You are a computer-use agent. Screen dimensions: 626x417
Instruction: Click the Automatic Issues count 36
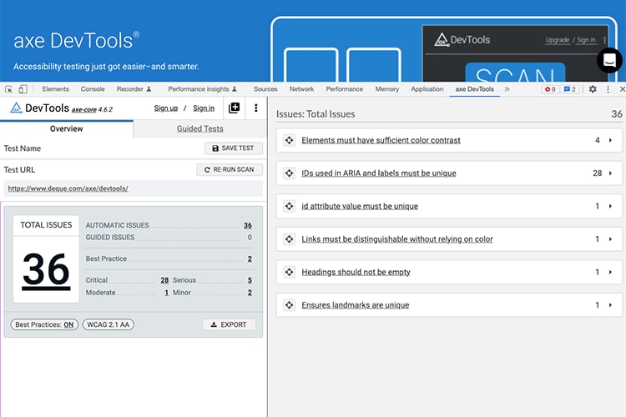pyautogui.click(x=248, y=225)
